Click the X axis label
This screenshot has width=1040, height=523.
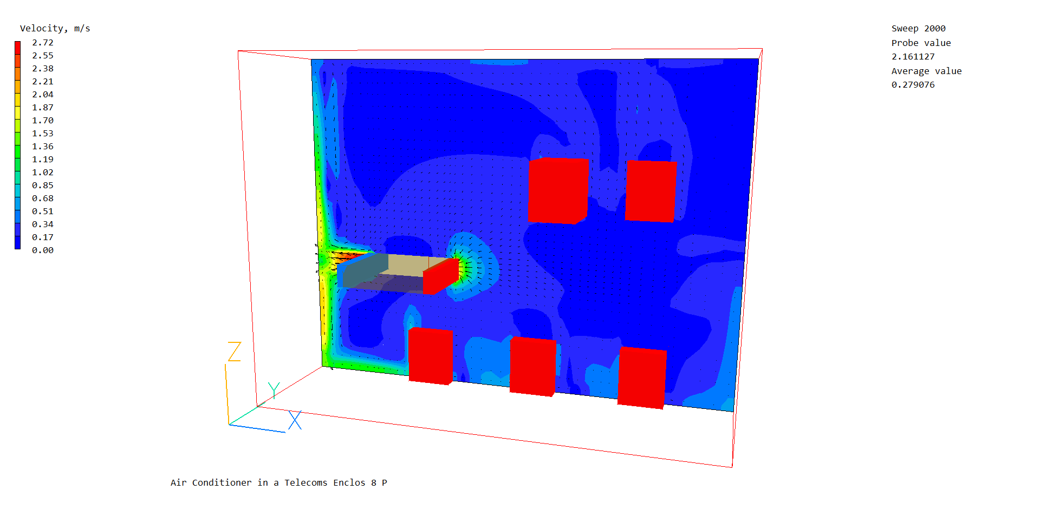(x=295, y=420)
